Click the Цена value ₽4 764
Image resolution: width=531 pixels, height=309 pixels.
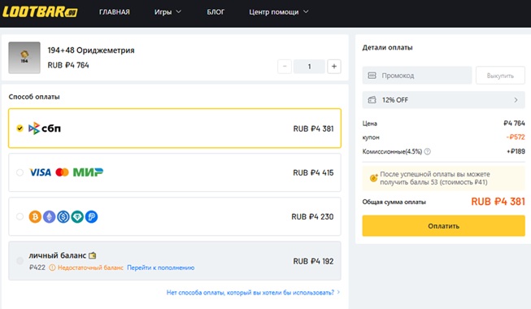tap(514, 124)
